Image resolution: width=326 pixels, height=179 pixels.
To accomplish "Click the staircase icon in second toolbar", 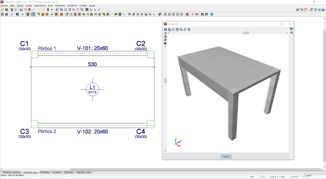I will [12, 14].
